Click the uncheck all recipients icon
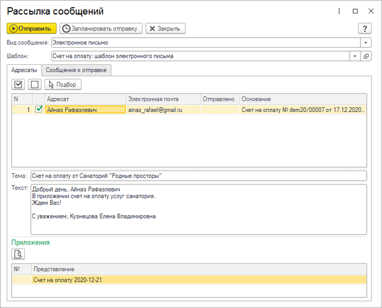The height and width of the screenshot is (308, 382). [34, 84]
